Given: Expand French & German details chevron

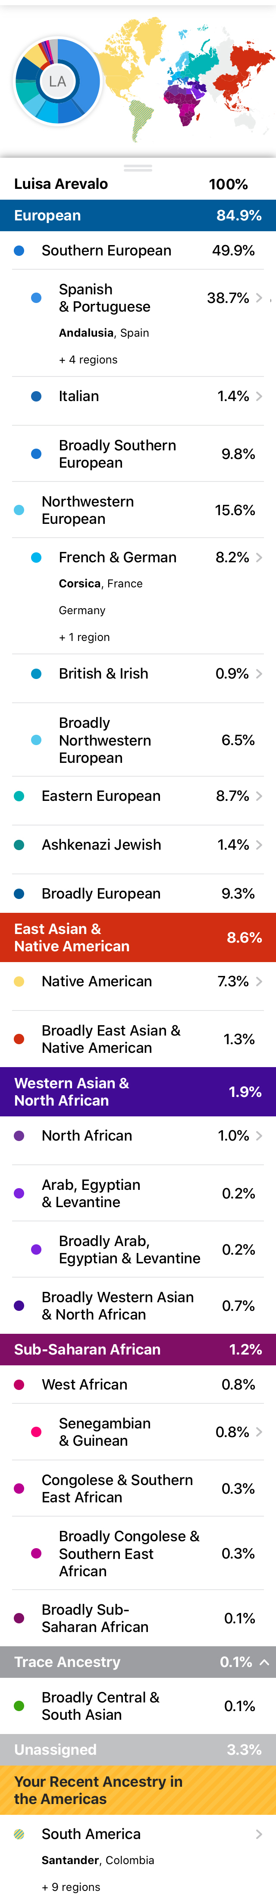Looking at the screenshot, I should tap(259, 558).
